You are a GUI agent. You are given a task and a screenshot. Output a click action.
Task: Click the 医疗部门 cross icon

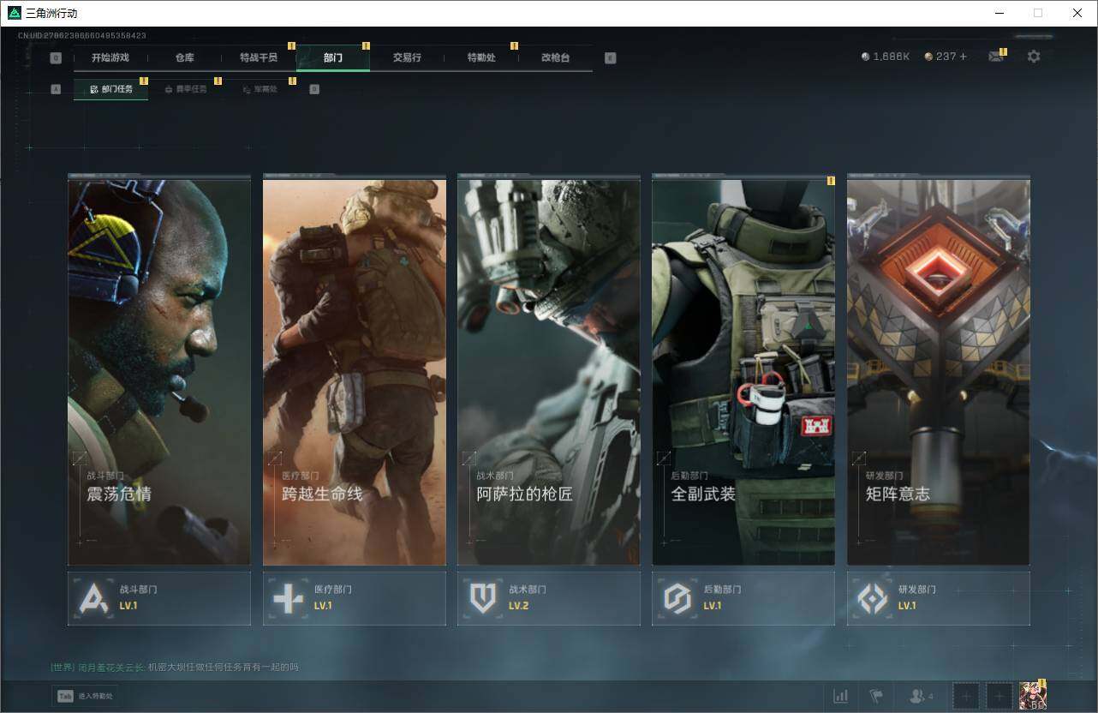[x=288, y=598]
